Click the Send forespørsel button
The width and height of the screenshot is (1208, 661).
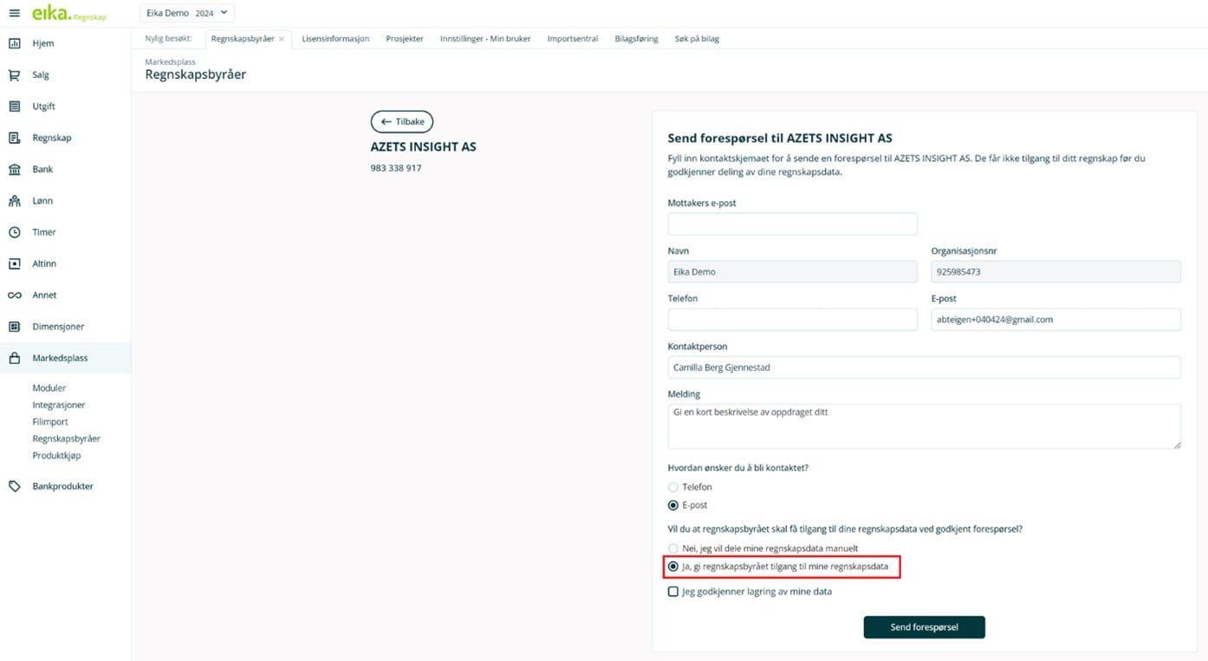924,627
